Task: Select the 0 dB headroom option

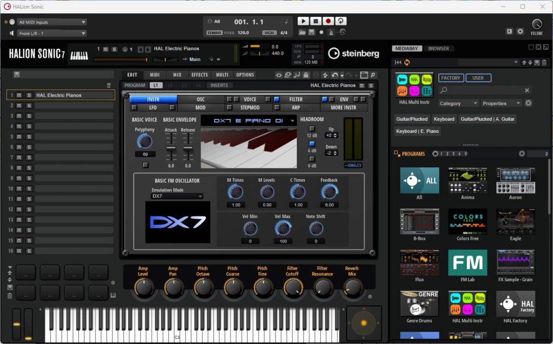Action: (312, 159)
